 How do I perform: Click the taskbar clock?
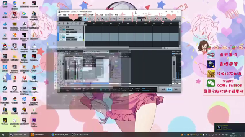point(234,135)
